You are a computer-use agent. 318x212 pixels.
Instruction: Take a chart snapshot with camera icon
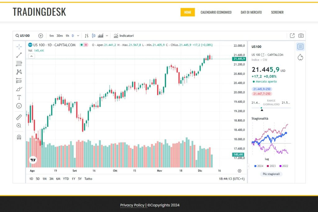pos(301,36)
